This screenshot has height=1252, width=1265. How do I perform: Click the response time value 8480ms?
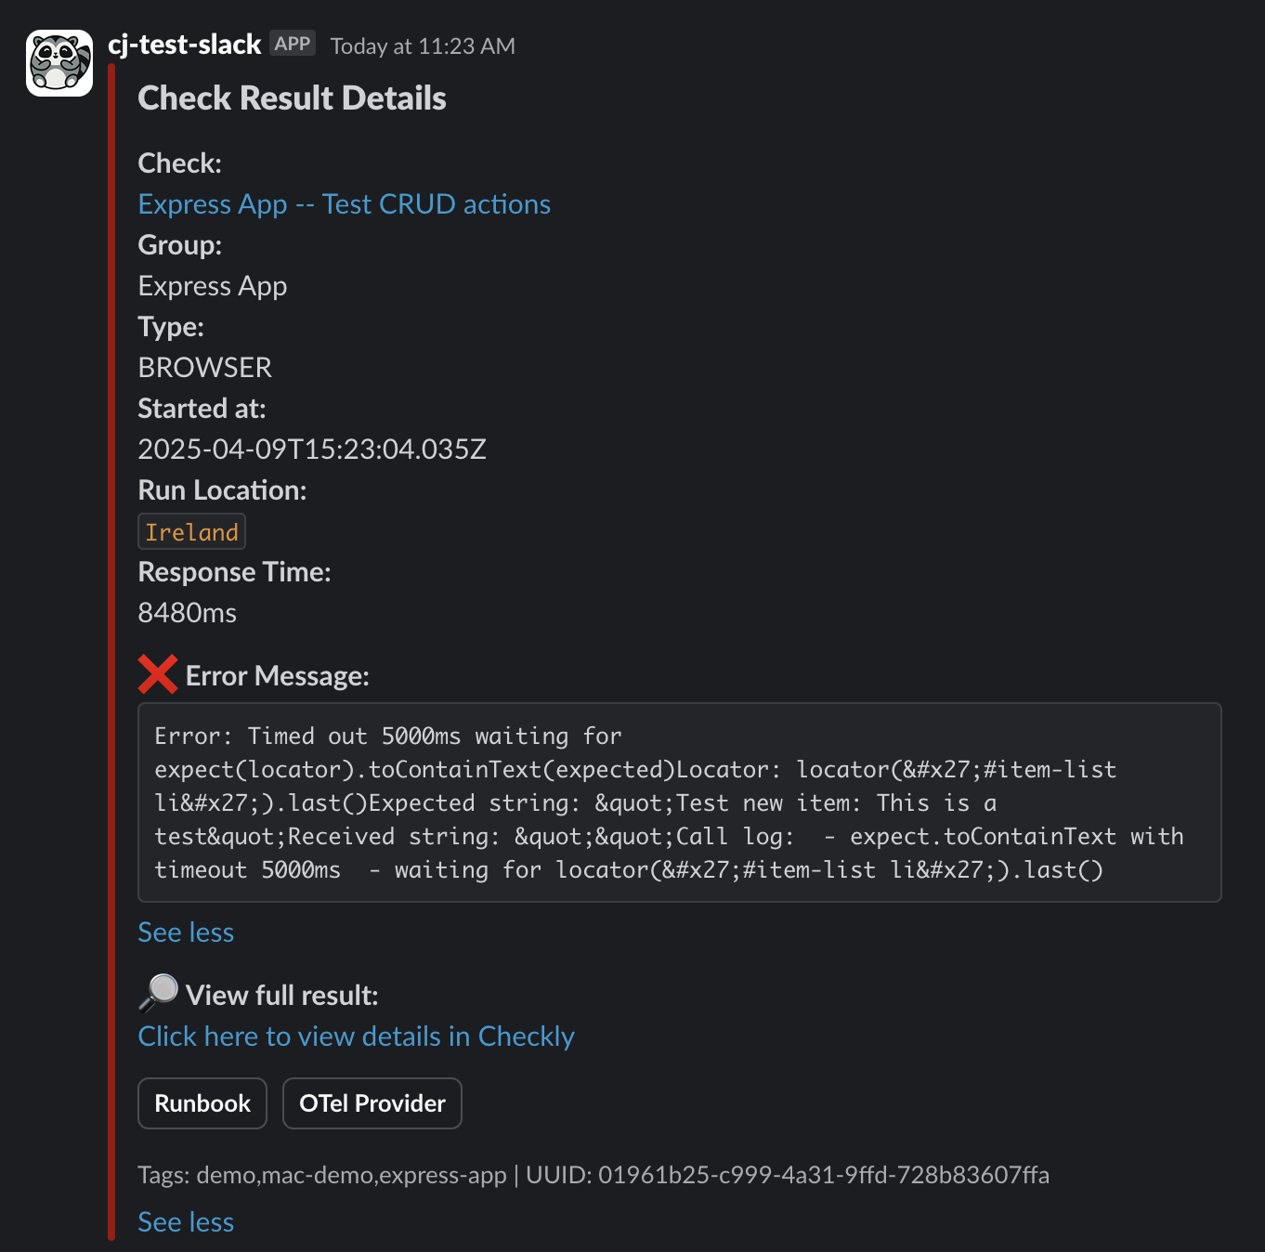tap(187, 612)
